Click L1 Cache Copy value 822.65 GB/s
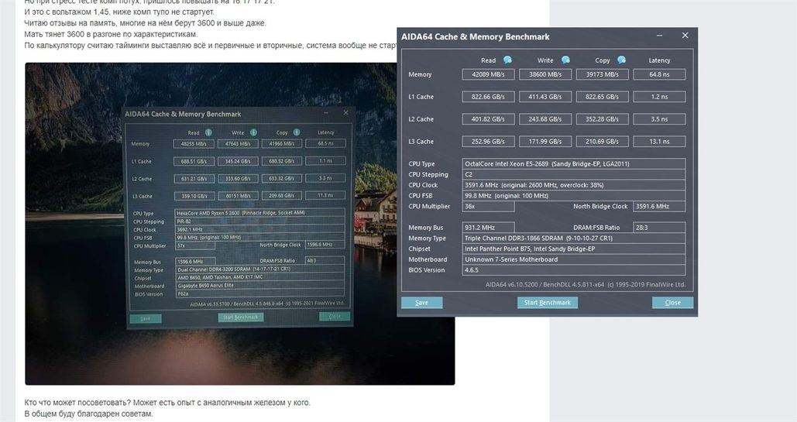 tap(602, 97)
